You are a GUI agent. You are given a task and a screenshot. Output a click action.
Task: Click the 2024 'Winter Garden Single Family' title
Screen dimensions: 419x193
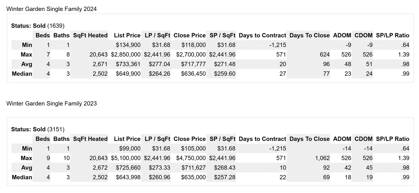tap(51, 9)
